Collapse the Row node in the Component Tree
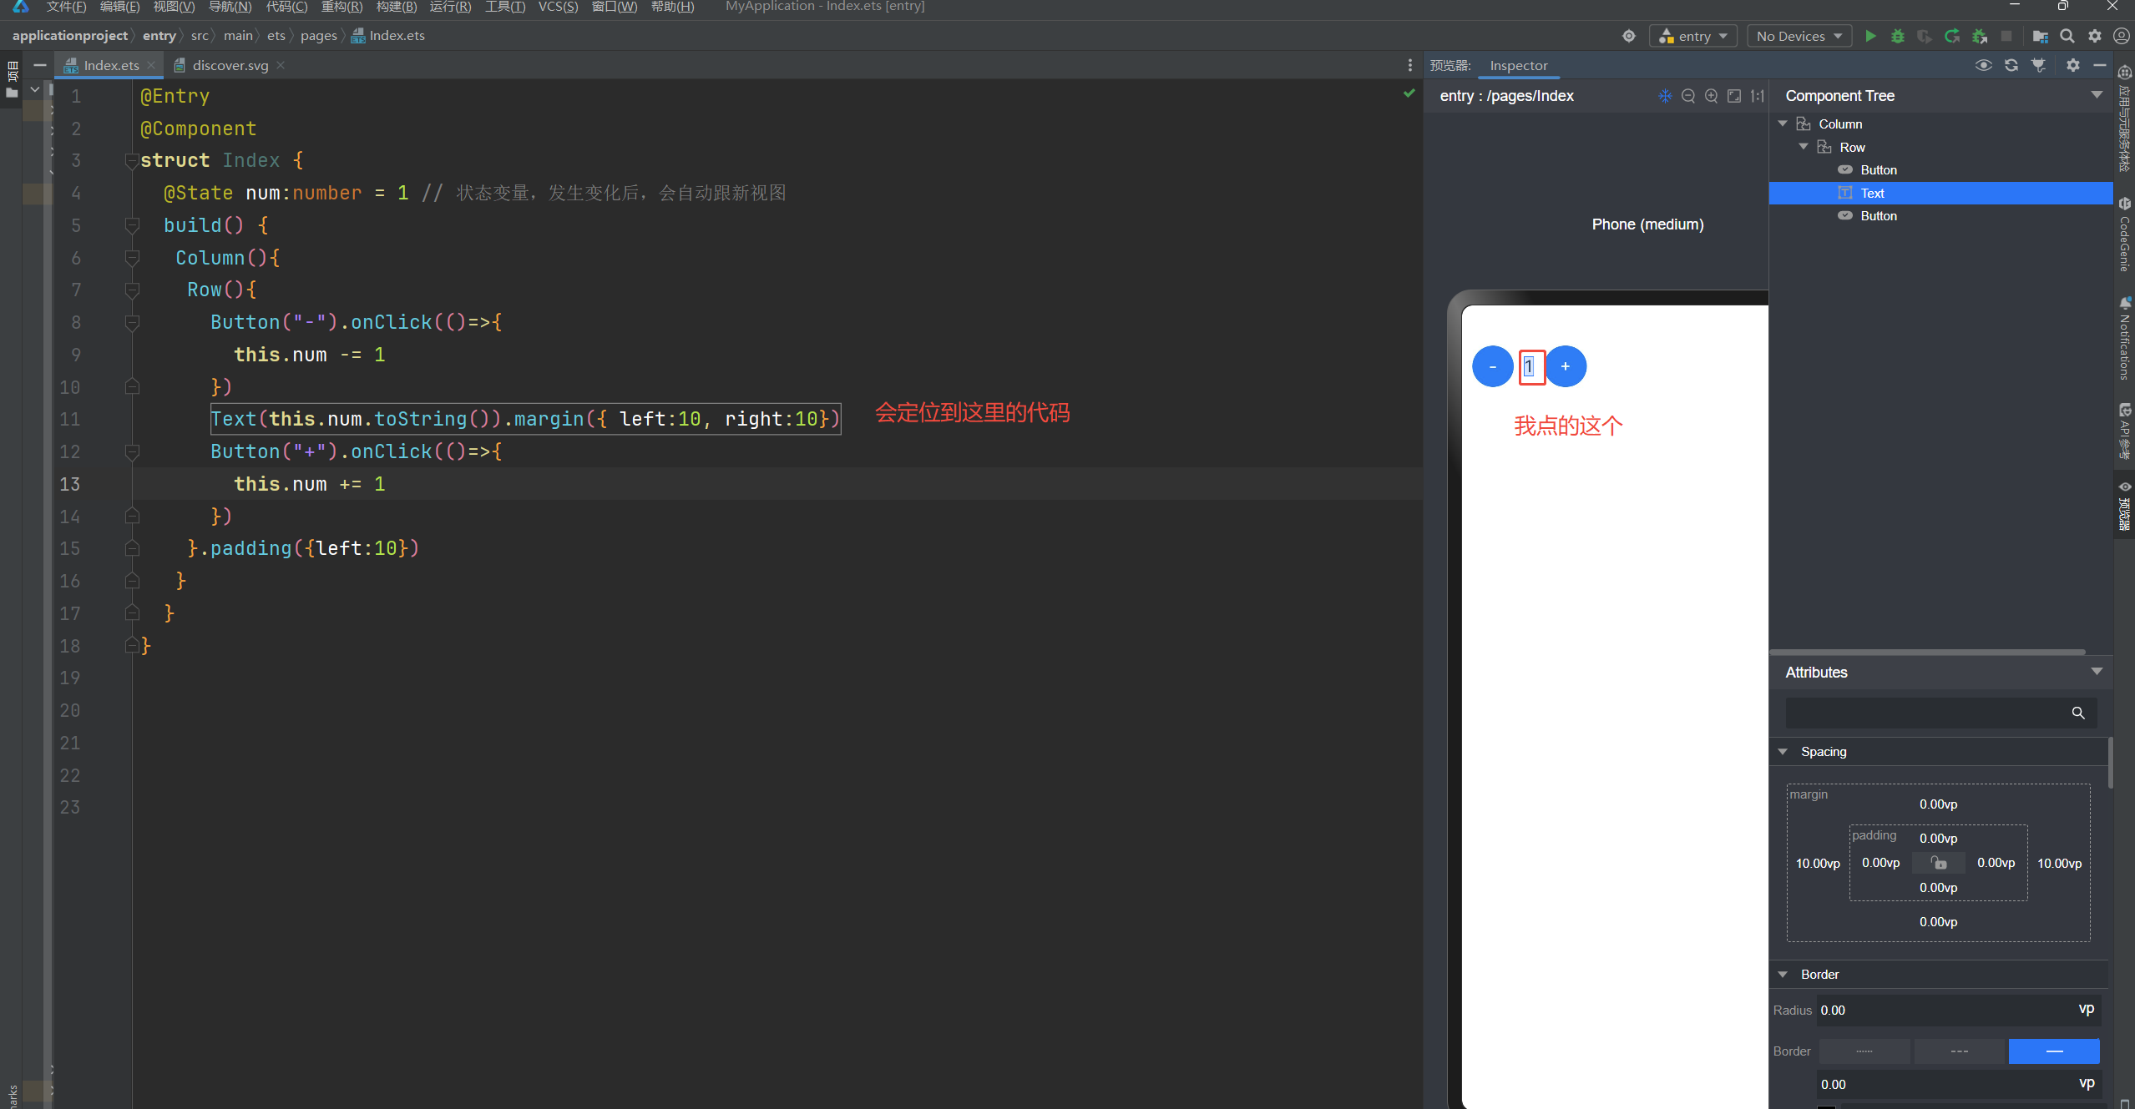 (1804, 147)
